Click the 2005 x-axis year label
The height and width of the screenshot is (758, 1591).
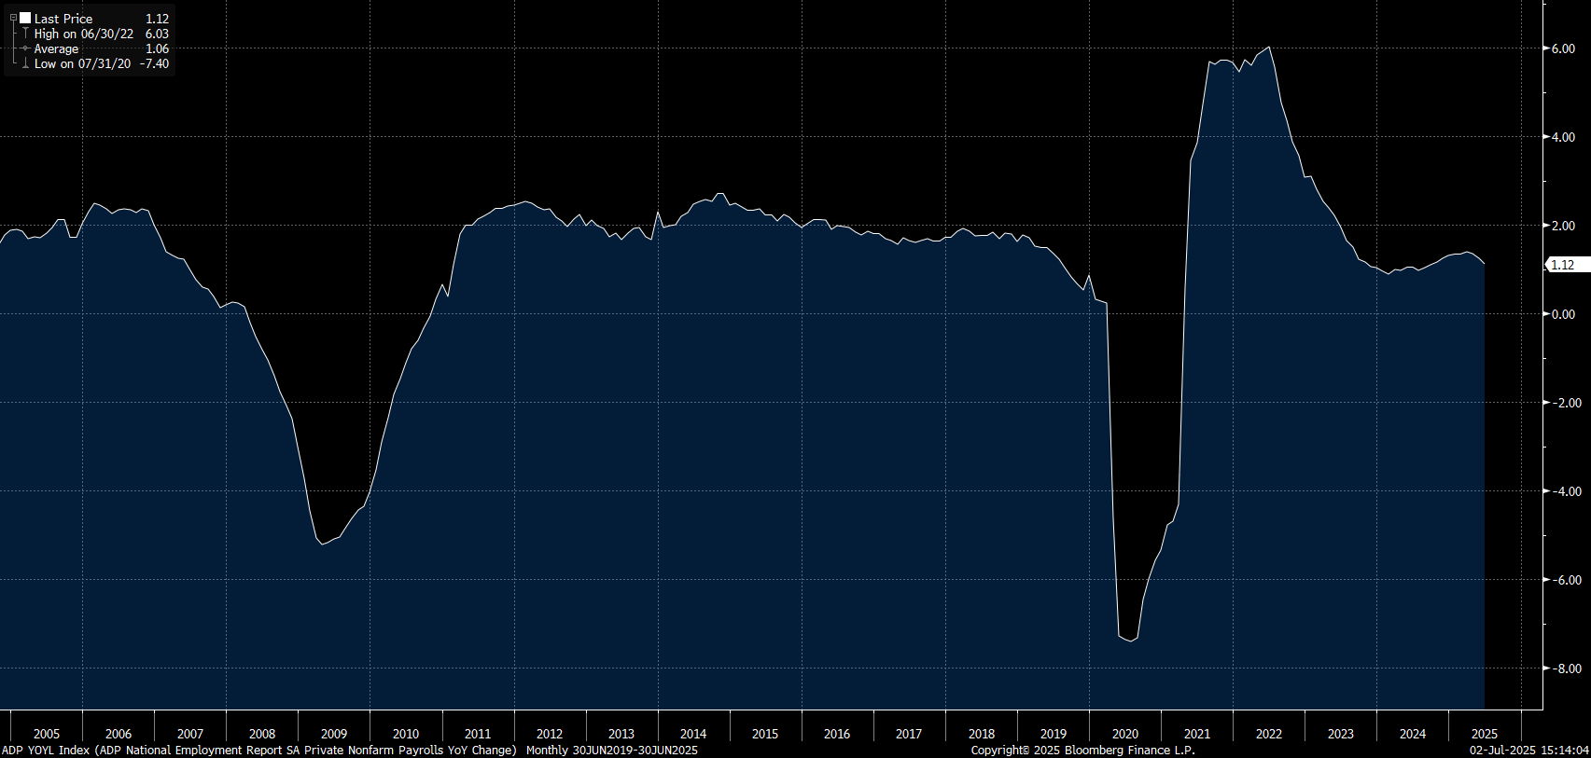[47, 734]
